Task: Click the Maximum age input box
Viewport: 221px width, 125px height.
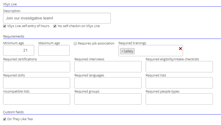Action: 54,50
